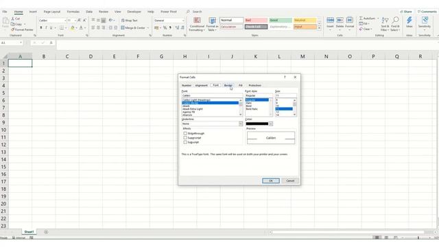Viewport: 439px width, 247px height.
Task: Open the Underline dropdown in dialog
Action: tap(241, 123)
